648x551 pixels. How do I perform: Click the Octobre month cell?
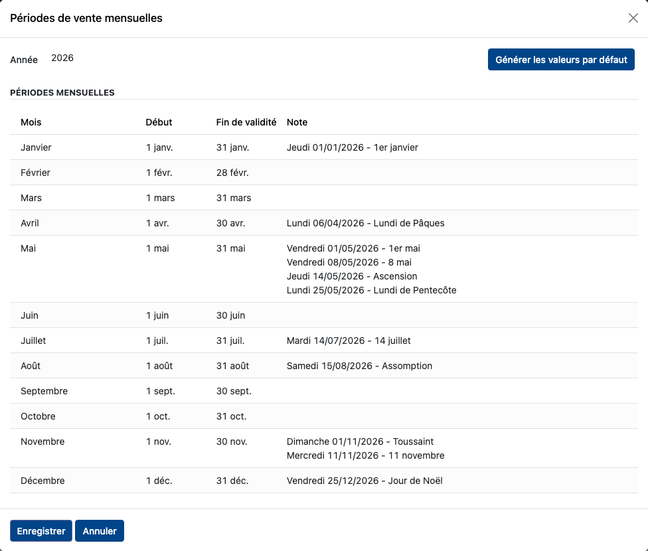click(x=38, y=416)
